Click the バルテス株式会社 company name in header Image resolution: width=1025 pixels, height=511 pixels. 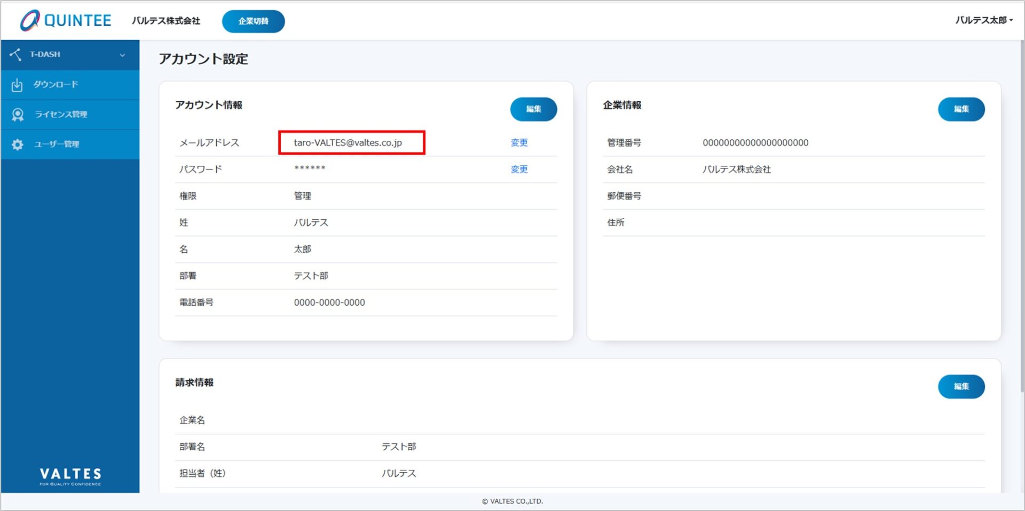tap(166, 21)
